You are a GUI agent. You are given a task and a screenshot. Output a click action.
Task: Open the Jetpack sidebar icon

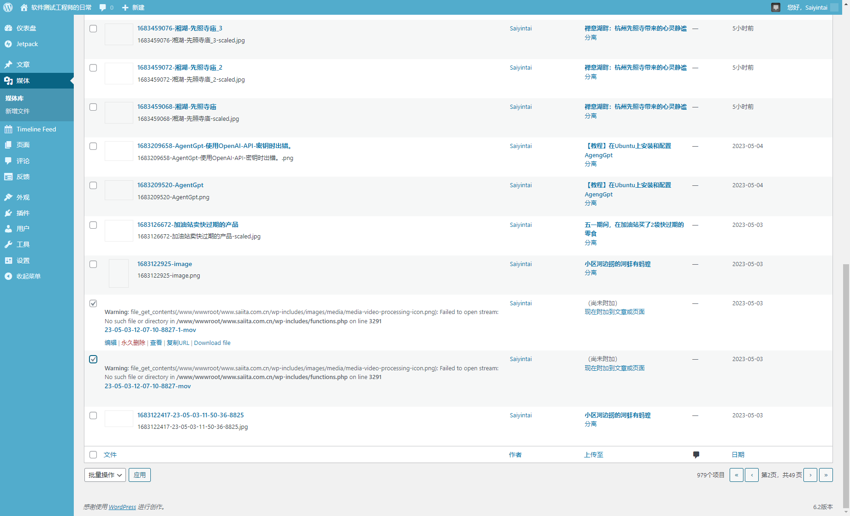pyautogui.click(x=8, y=44)
